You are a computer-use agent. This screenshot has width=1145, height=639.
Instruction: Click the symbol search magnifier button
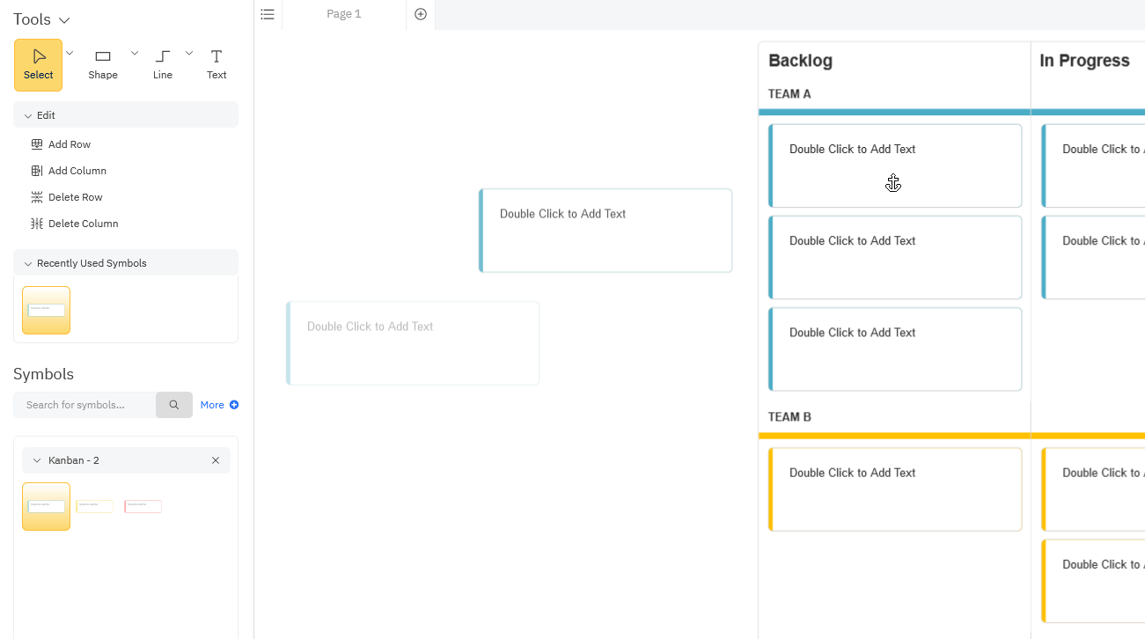tap(174, 405)
